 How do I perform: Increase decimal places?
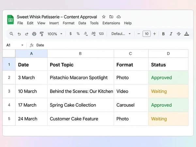click(x=93, y=34)
